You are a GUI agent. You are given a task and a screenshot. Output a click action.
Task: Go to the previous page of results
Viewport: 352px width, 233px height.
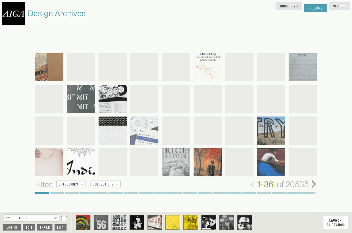(252, 184)
